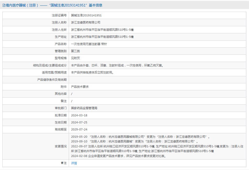Click the 生产地址 address value
The height and width of the screenshot is (170, 249).
(x=102, y=37)
